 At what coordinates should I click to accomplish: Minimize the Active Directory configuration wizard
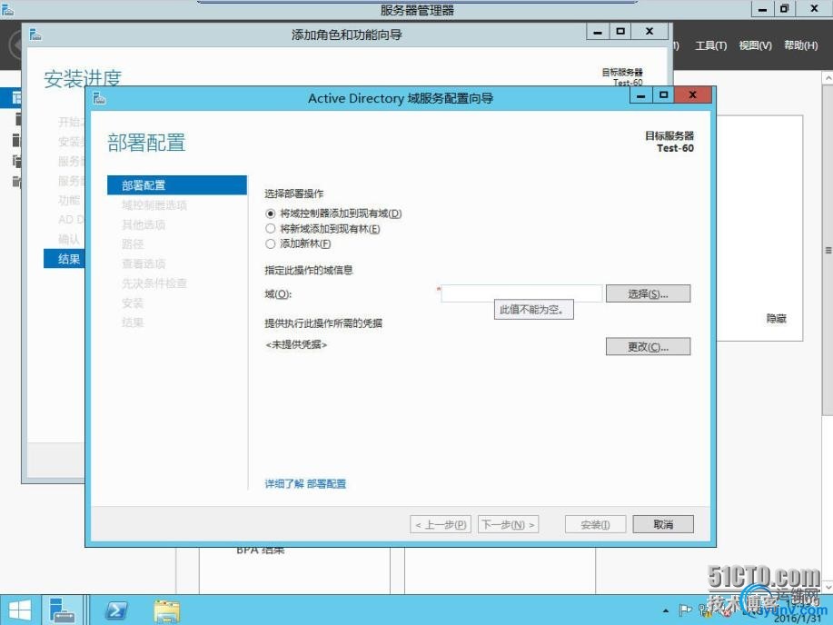pos(641,95)
